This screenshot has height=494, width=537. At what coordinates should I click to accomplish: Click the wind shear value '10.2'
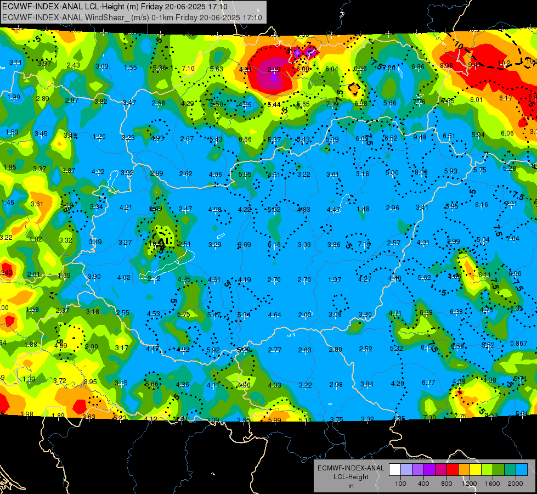tap(504, 63)
